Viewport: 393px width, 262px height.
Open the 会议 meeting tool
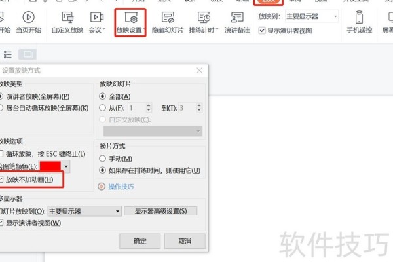[97, 22]
